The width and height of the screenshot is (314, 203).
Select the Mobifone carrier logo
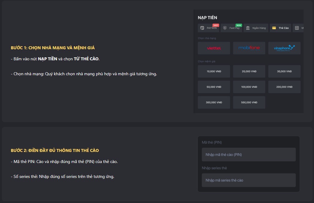[249, 48]
